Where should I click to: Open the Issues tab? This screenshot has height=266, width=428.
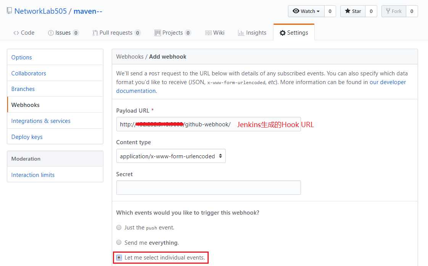(63, 33)
